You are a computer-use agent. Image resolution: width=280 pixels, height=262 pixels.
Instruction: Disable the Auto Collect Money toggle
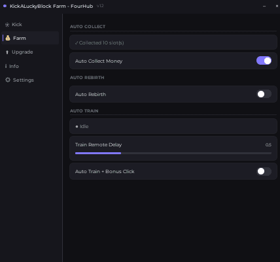click(x=264, y=61)
